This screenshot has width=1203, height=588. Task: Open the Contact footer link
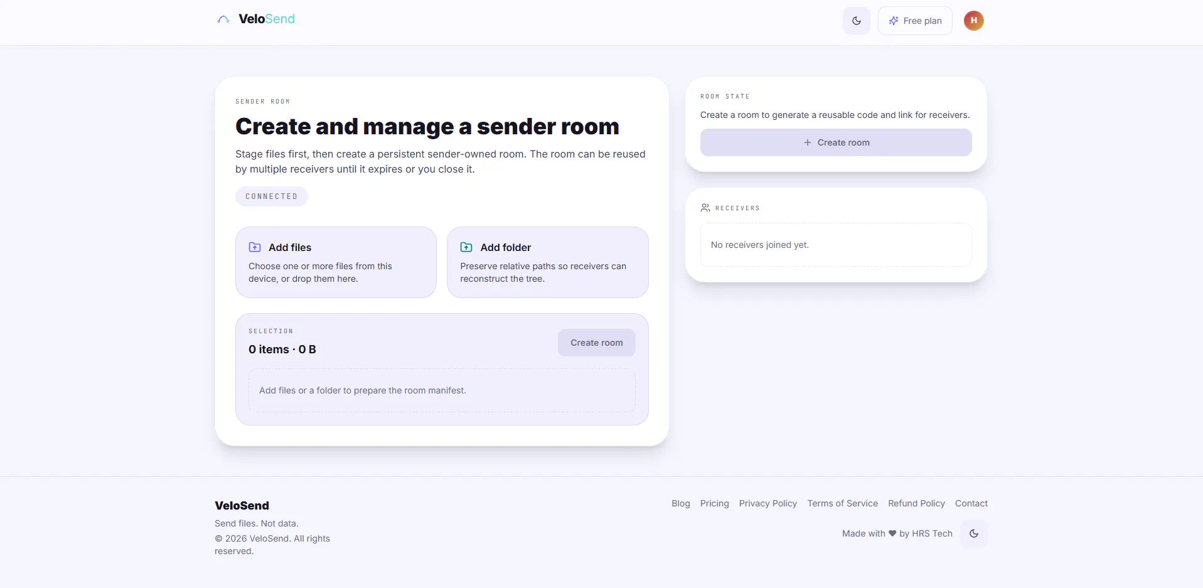click(971, 503)
